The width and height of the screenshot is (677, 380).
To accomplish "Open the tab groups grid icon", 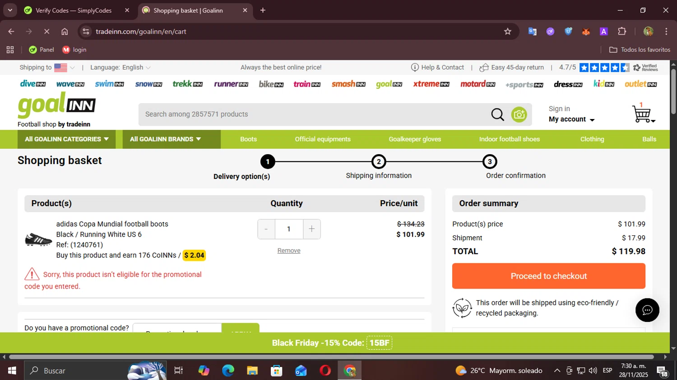I will (10, 50).
